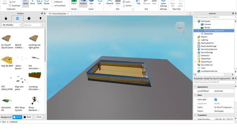Open the Color picker in ribbon

pyautogui.click(x=118, y=3)
